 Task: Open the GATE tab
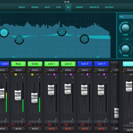tap(48, 7)
